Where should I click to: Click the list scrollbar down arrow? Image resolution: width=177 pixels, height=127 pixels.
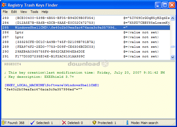tap(172, 57)
